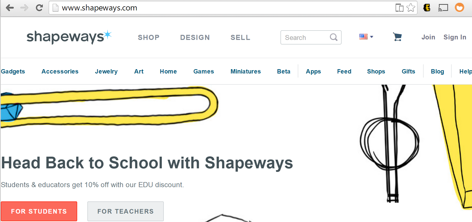
Task: Open the DESIGN menu
Action: pyautogui.click(x=195, y=38)
